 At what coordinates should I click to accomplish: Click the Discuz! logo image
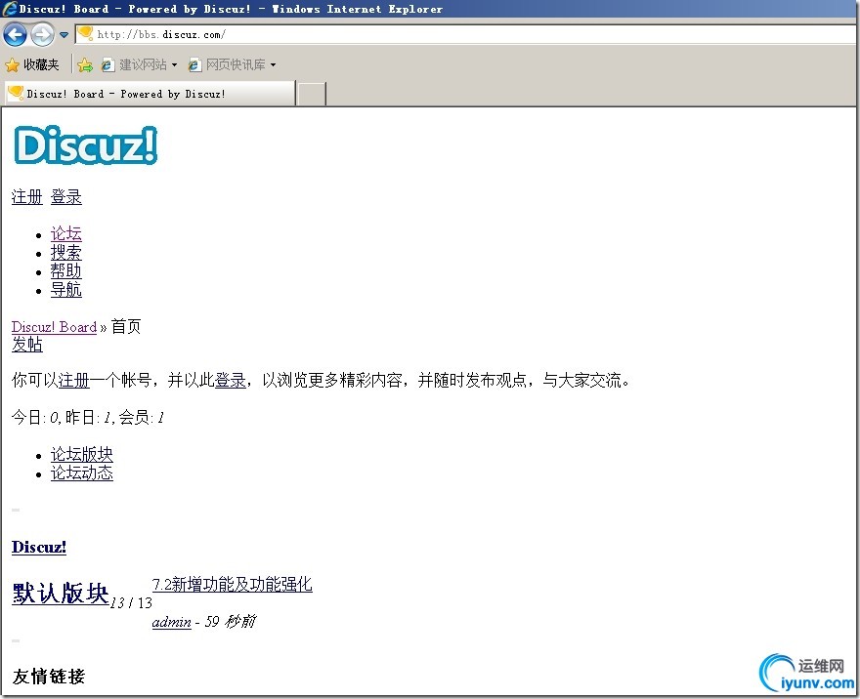tap(86, 145)
